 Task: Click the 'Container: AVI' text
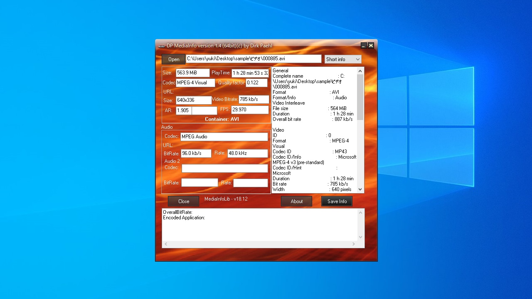click(222, 119)
